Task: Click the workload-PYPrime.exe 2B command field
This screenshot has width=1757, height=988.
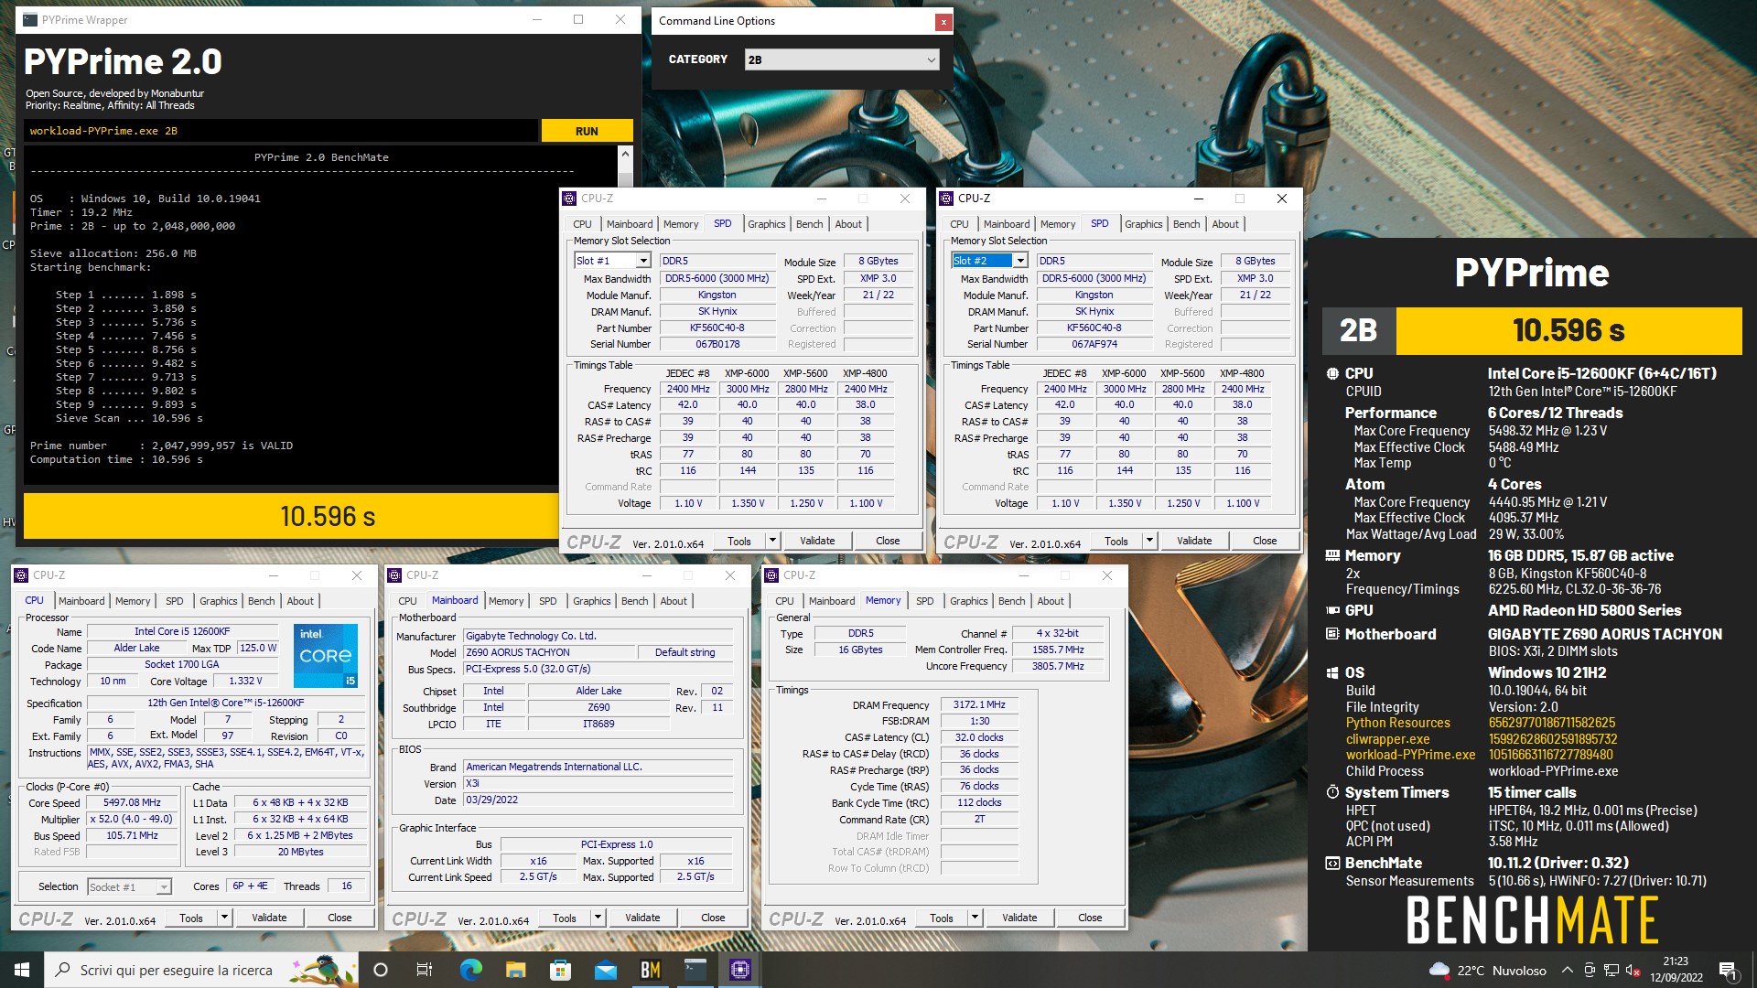Action: coord(280,131)
